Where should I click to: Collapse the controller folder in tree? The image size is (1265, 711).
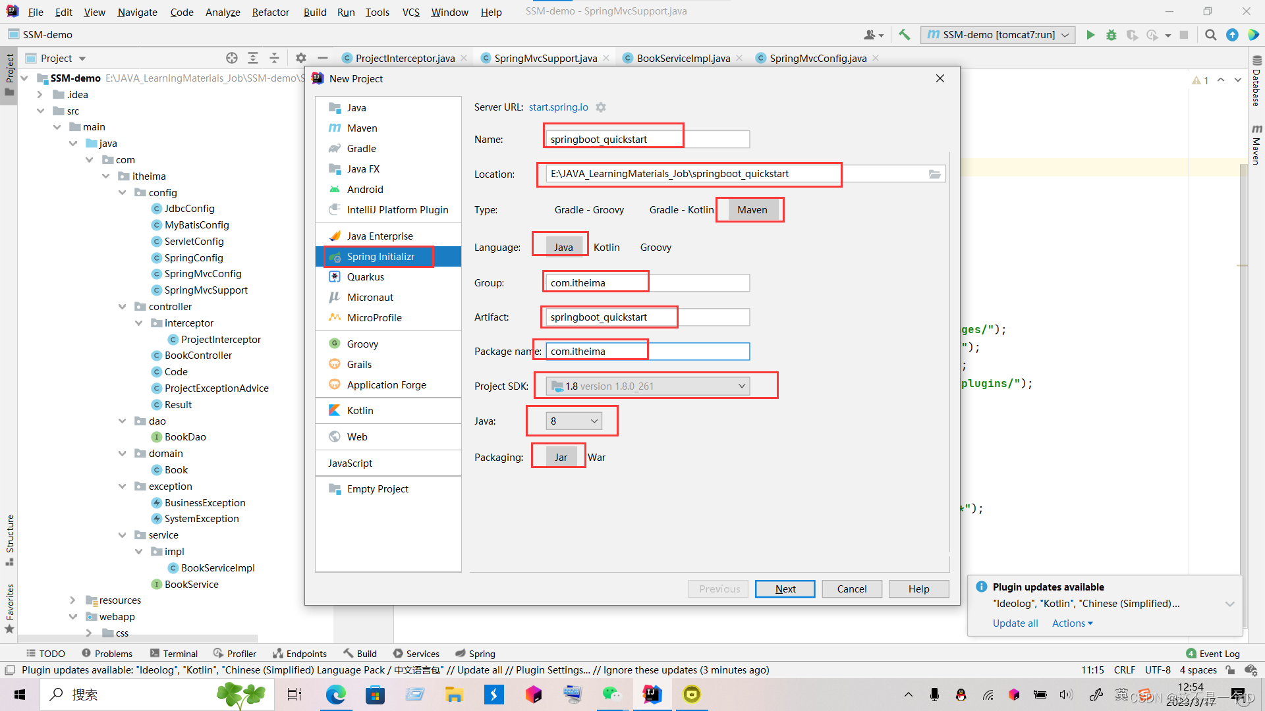point(123,307)
